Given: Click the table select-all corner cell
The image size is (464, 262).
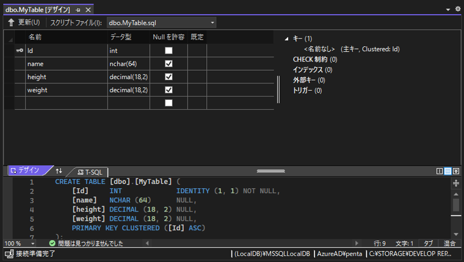Looking at the screenshot, I should coord(10,38).
